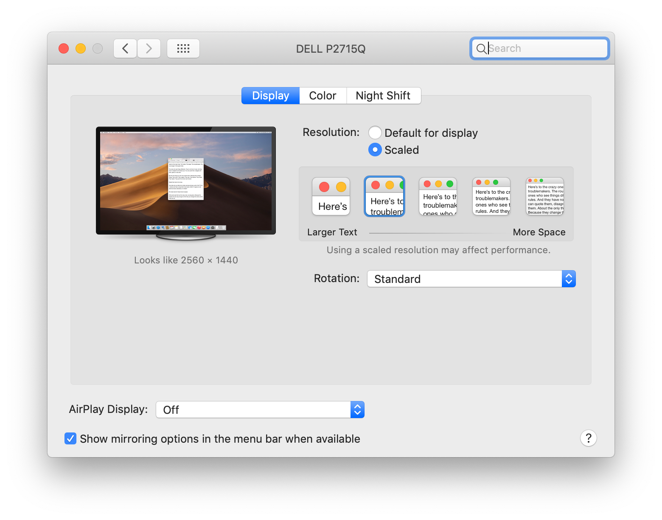662x520 pixels.
Task: Choose the second, currently selected scaling thumbnail
Action: click(x=384, y=196)
